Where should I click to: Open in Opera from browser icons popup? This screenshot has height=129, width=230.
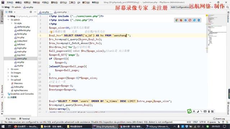pyautogui.click(x=190, y=20)
